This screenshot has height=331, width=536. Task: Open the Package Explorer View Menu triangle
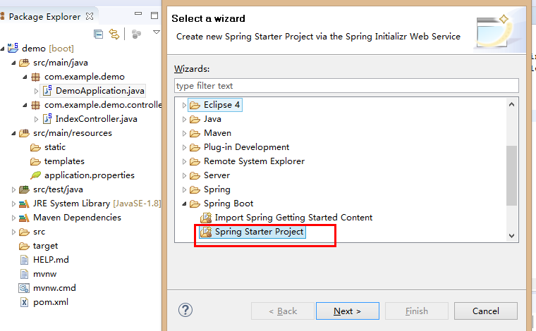(x=157, y=32)
